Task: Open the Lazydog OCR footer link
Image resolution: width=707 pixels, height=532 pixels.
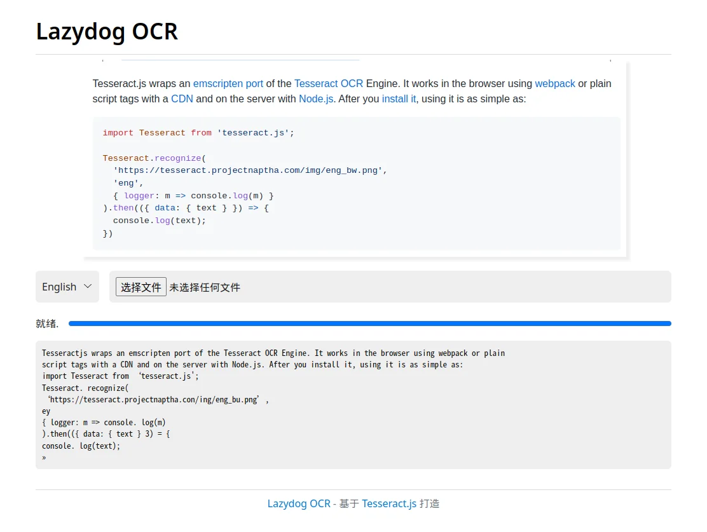Action: (x=299, y=503)
